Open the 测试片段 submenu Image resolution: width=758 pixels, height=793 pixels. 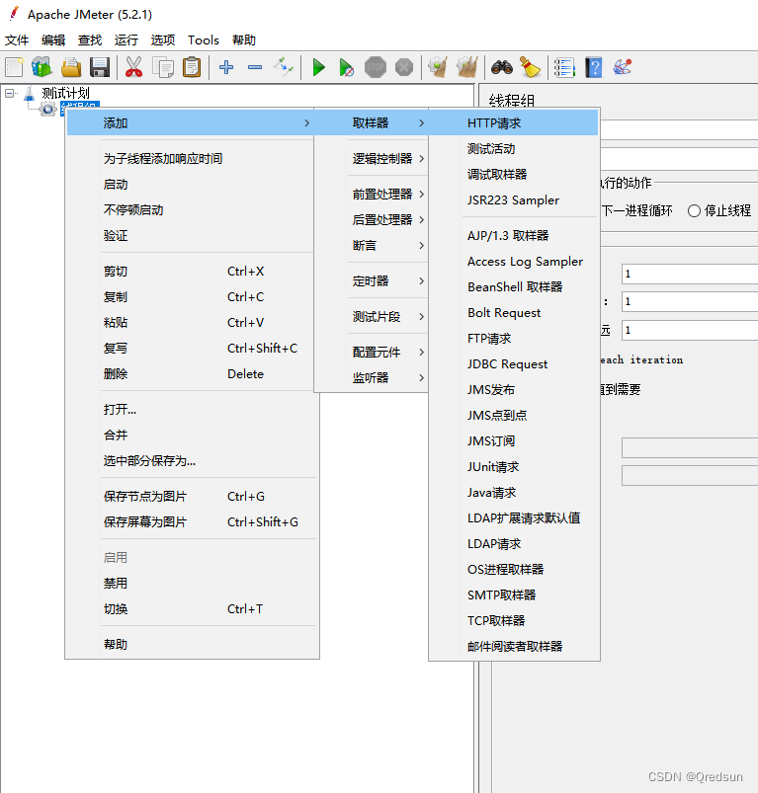(x=372, y=317)
